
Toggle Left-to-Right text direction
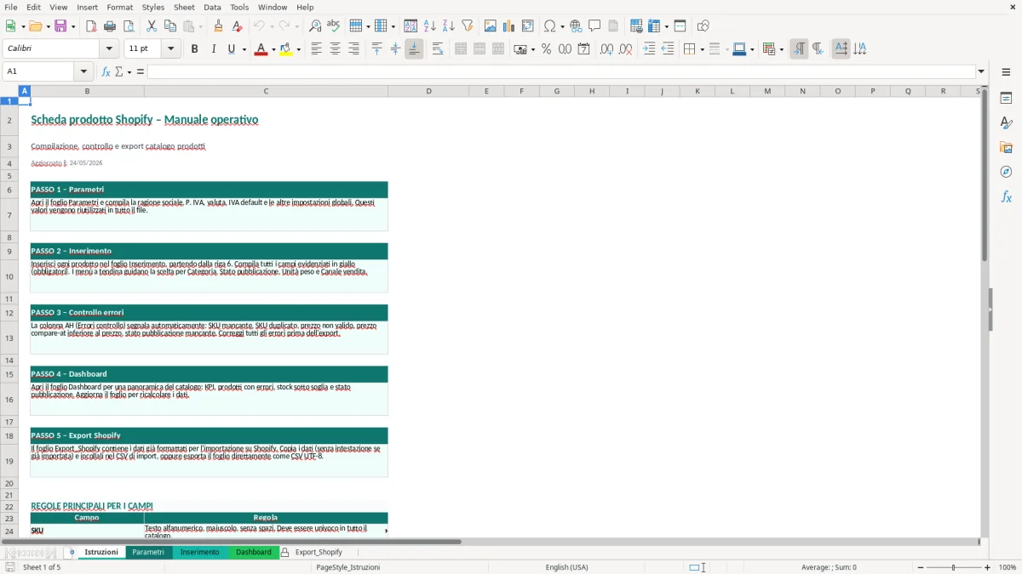[799, 49]
